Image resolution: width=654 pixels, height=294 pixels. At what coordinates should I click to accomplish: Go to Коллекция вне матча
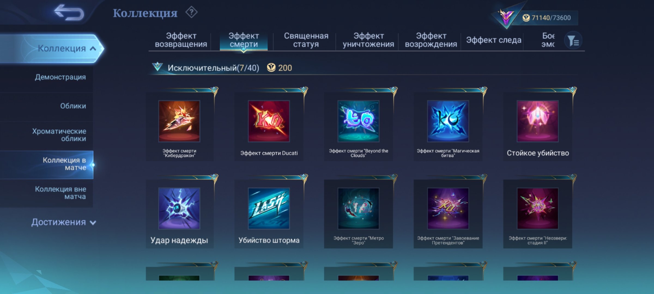(60, 193)
